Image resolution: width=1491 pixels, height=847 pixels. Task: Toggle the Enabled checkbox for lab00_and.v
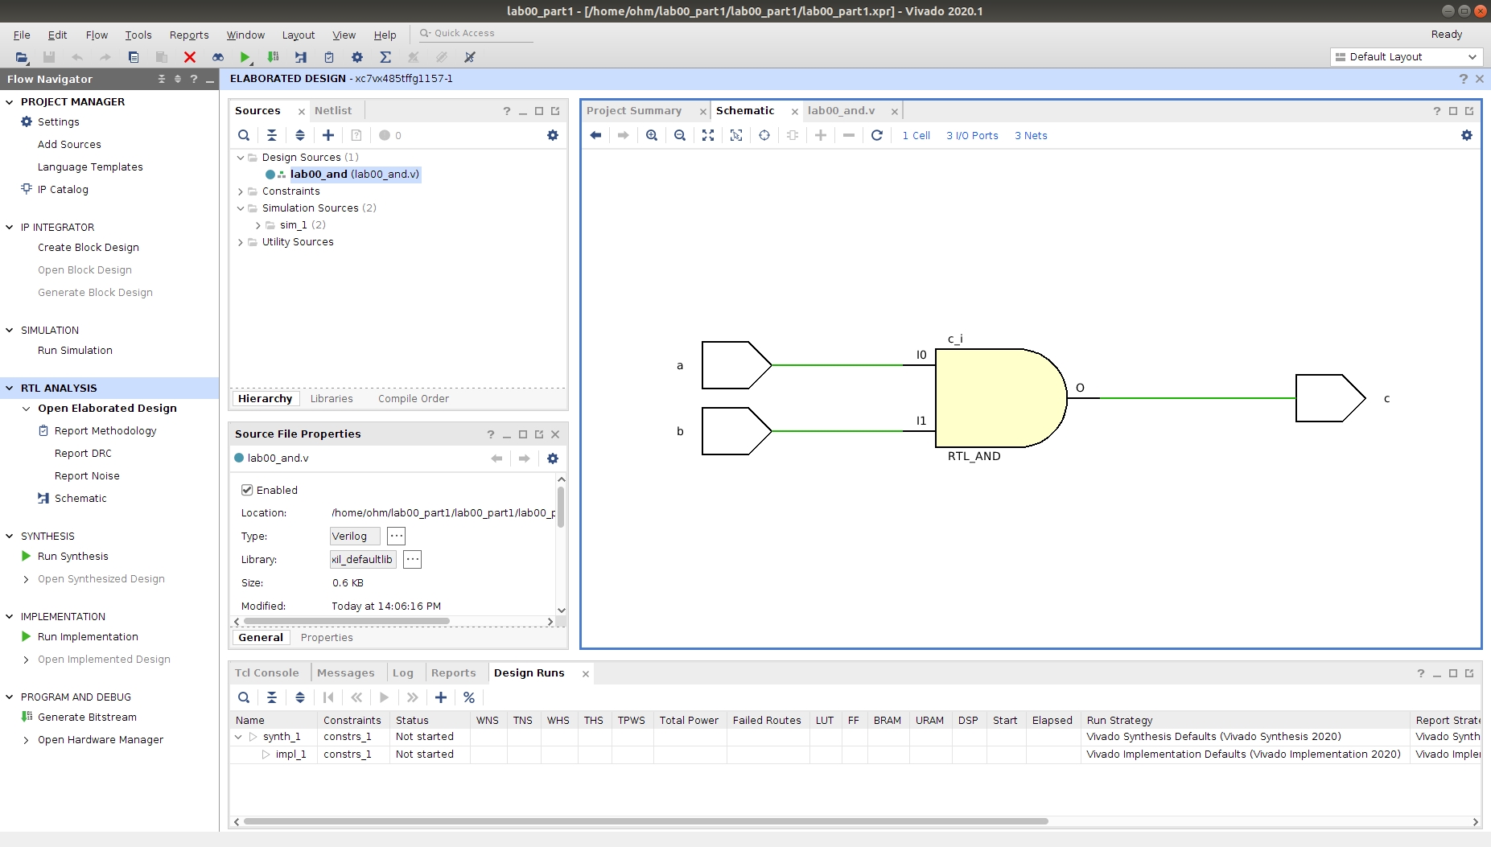(x=247, y=490)
